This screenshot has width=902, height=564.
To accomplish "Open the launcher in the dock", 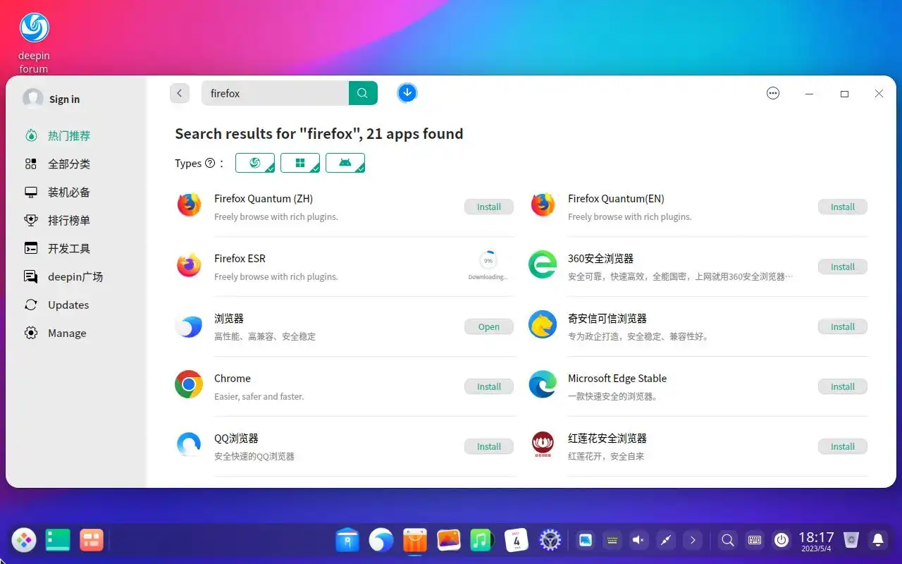I will tap(24, 540).
